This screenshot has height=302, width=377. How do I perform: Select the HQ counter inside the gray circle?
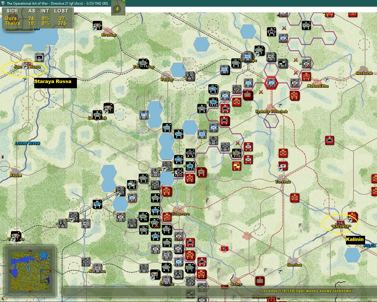(247, 57)
